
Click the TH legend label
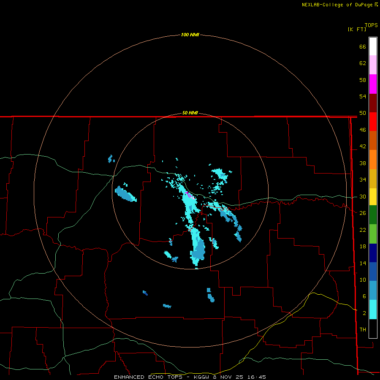tap(363, 330)
